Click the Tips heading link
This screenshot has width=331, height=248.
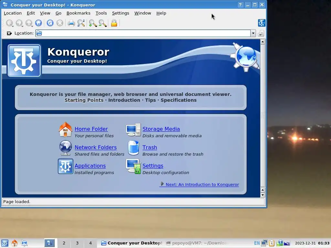[x=150, y=100]
